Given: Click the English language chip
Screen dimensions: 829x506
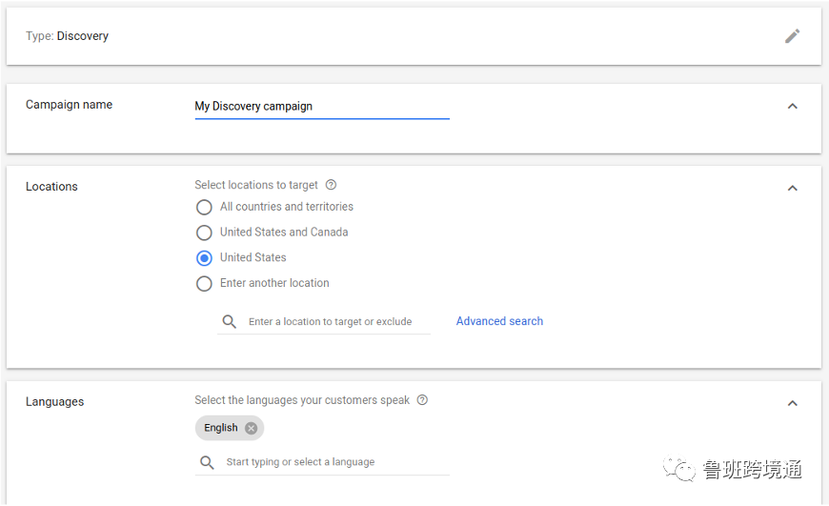Looking at the screenshot, I should pos(220,428).
